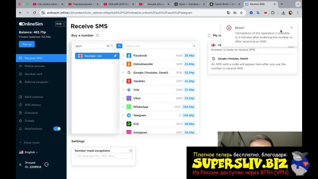Open SMS history menu item
This screenshot has height=179, width=318.
(x=32, y=105)
